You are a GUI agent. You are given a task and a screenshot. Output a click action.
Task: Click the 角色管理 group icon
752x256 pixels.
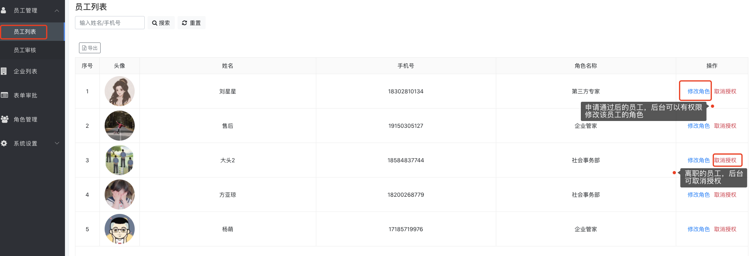(4, 119)
